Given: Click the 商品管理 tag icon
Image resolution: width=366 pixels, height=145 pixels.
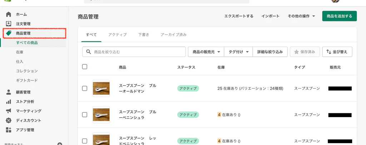Looking at the screenshot, I should coord(9,33).
